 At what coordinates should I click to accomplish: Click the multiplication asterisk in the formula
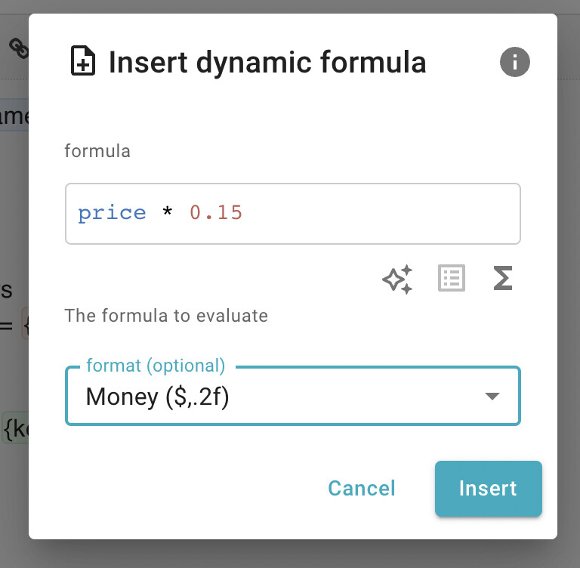click(x=167, y=212)
